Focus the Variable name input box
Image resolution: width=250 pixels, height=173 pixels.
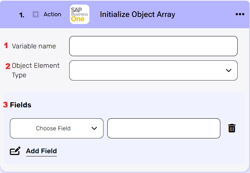coord(153,46)
